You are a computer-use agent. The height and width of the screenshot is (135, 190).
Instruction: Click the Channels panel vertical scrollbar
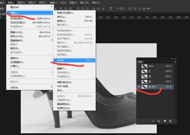[x=175, y=91]
